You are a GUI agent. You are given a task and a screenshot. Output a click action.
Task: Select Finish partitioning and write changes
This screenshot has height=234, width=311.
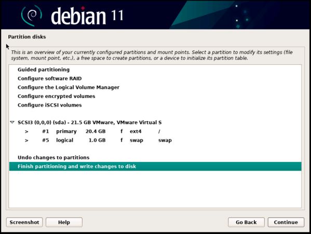155,167
